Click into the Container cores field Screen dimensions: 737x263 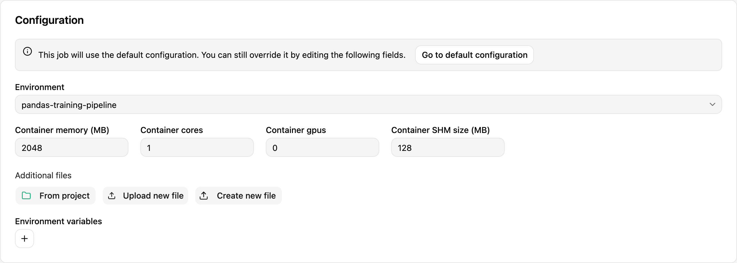pos(197,147)
